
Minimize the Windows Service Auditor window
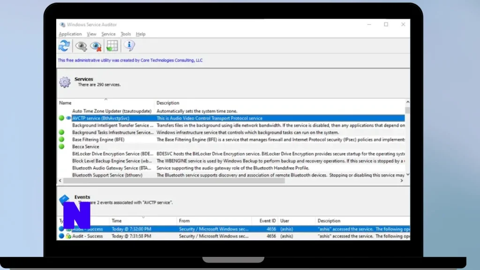(369, 24)
